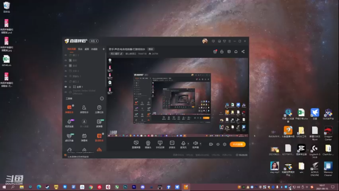Click the stream title text

(x=127, y=49)
